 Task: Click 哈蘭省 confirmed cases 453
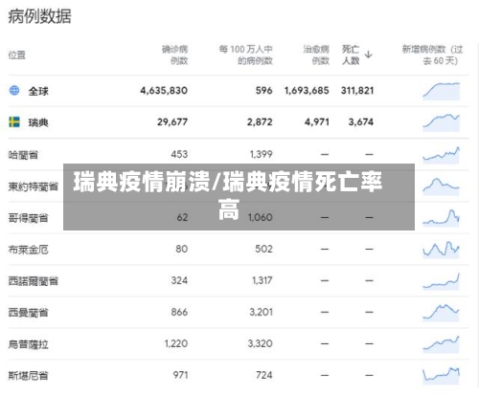coord(179,154)
